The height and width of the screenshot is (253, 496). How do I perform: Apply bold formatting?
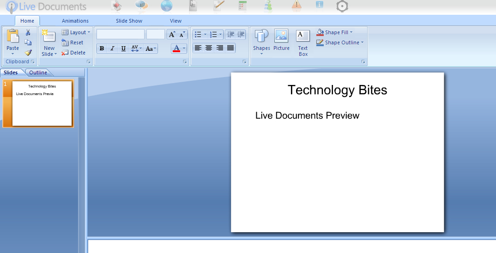coord(102,48)
